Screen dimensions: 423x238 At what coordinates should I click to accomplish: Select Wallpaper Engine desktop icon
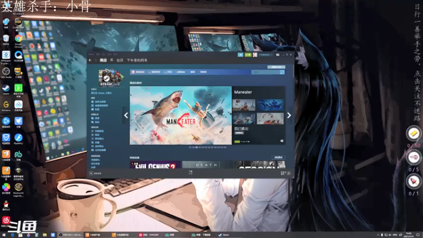tap(6, 57)
